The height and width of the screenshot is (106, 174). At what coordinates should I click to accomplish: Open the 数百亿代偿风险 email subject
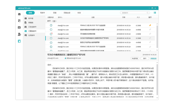(90, 42)
